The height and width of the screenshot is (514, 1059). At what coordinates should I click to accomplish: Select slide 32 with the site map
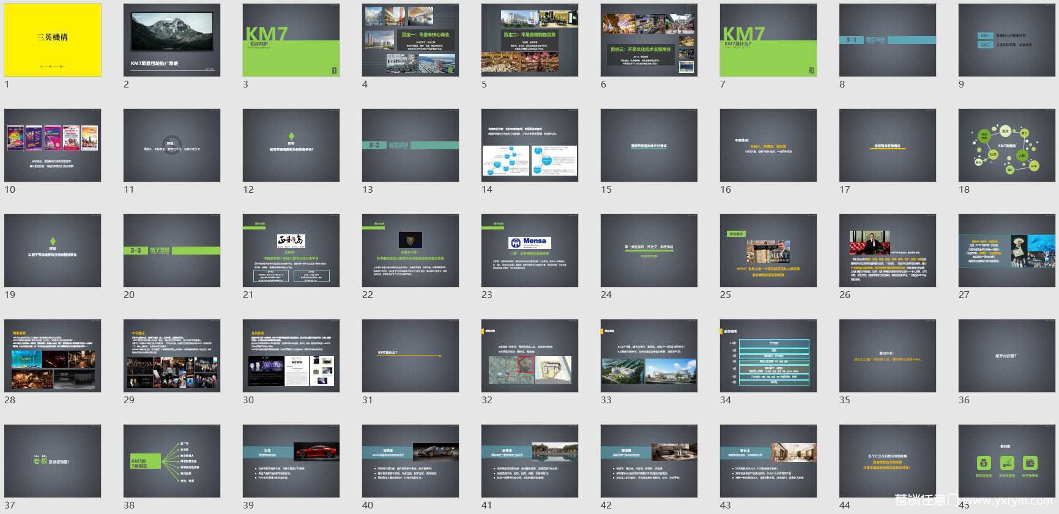click(x=530, y=356)
